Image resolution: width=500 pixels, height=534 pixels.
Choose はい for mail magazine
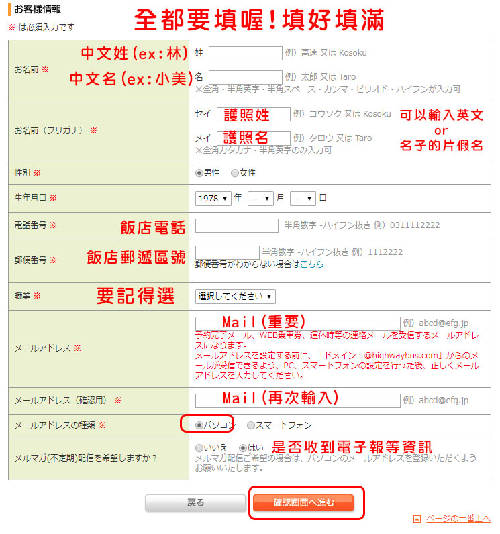(242, 448)
